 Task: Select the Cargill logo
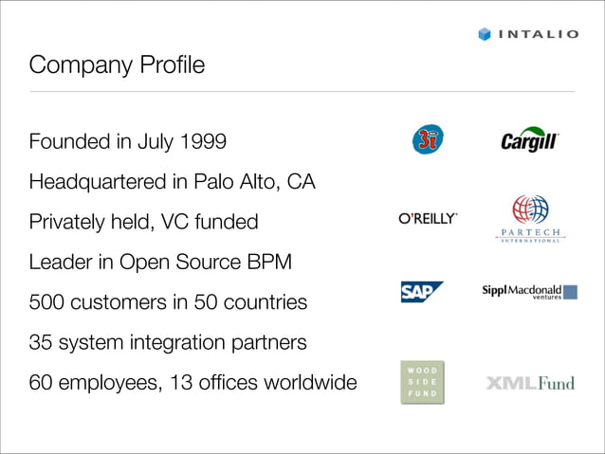click(x=531, y=141)
